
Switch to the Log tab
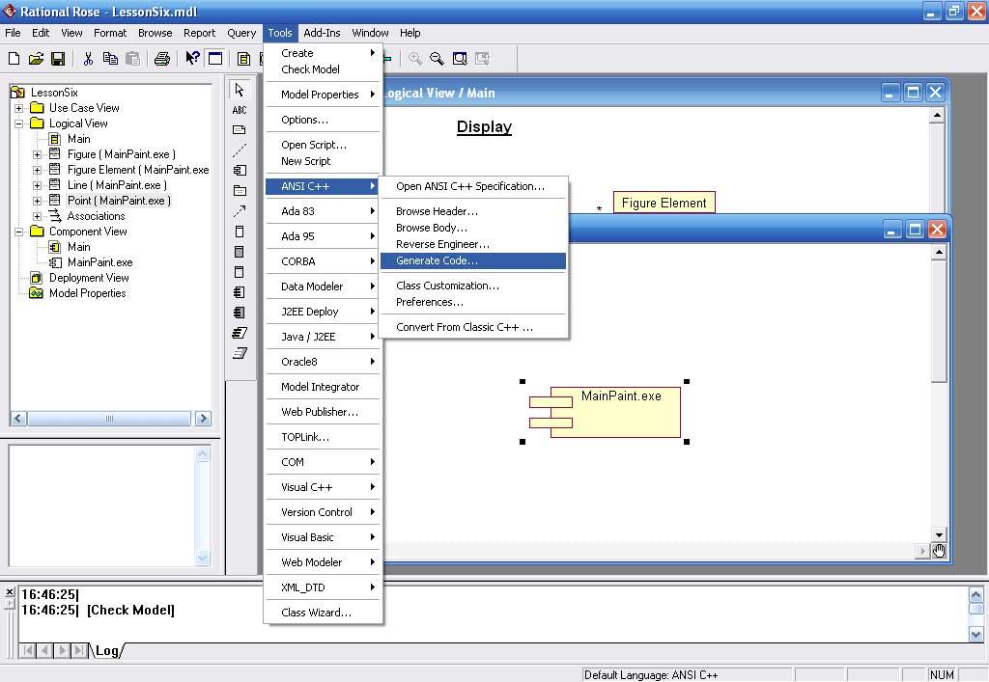(x=106, y=650)
